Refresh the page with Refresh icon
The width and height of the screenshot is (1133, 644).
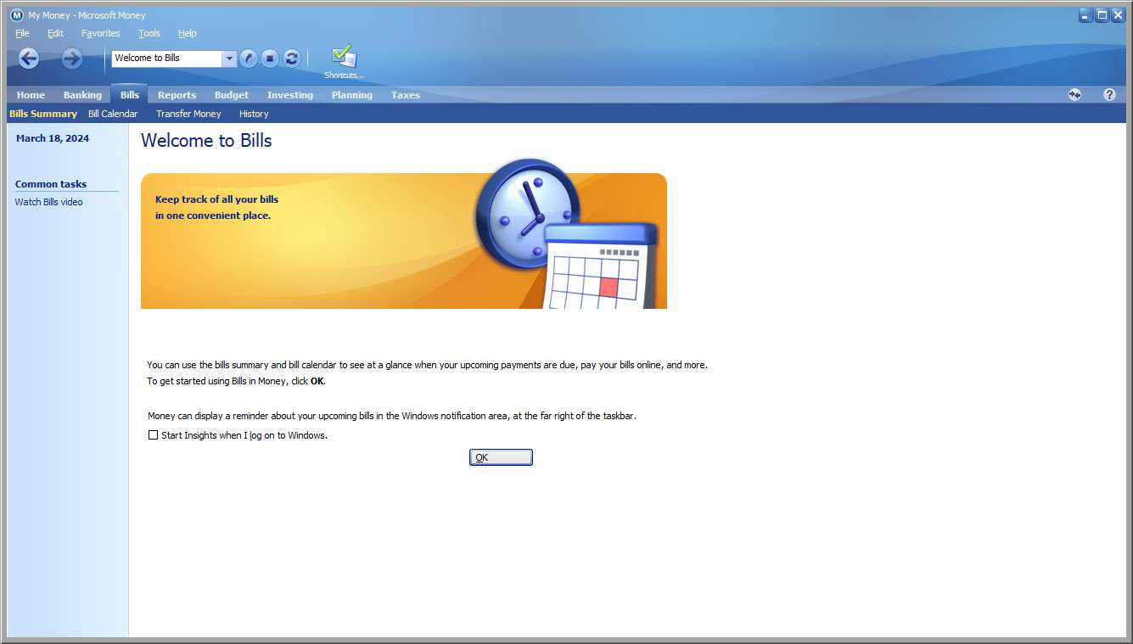[292, 59]
